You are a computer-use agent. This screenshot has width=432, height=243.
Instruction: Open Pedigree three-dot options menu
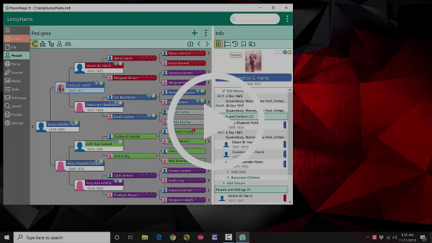[206, 33]
